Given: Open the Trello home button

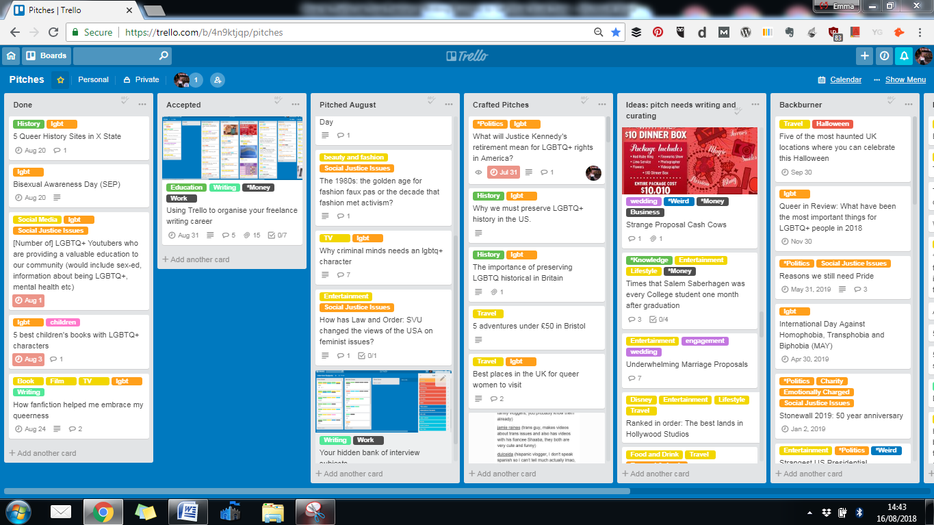Looking at the screenshot, I should [x=10, y=55].
